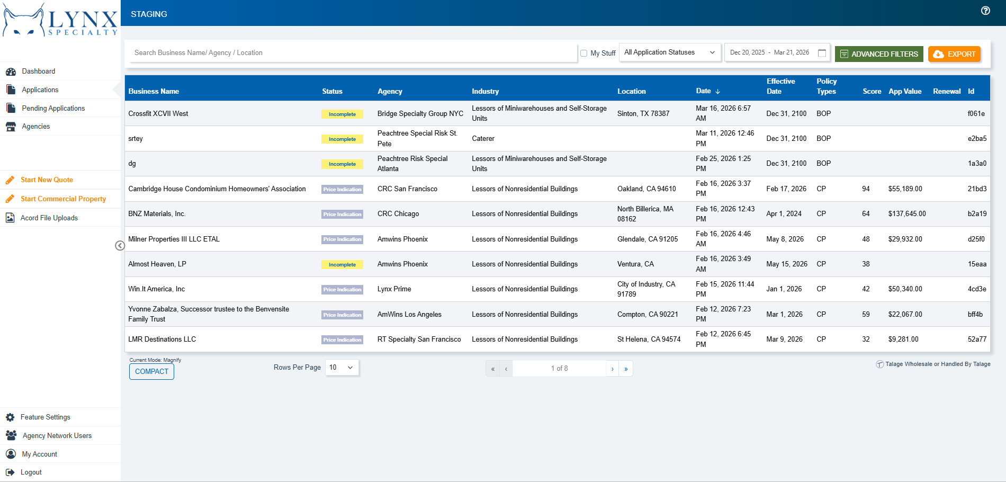Open My Account in the sidebar
Viewport: 1006px width, 482px height.
(40, 454)
